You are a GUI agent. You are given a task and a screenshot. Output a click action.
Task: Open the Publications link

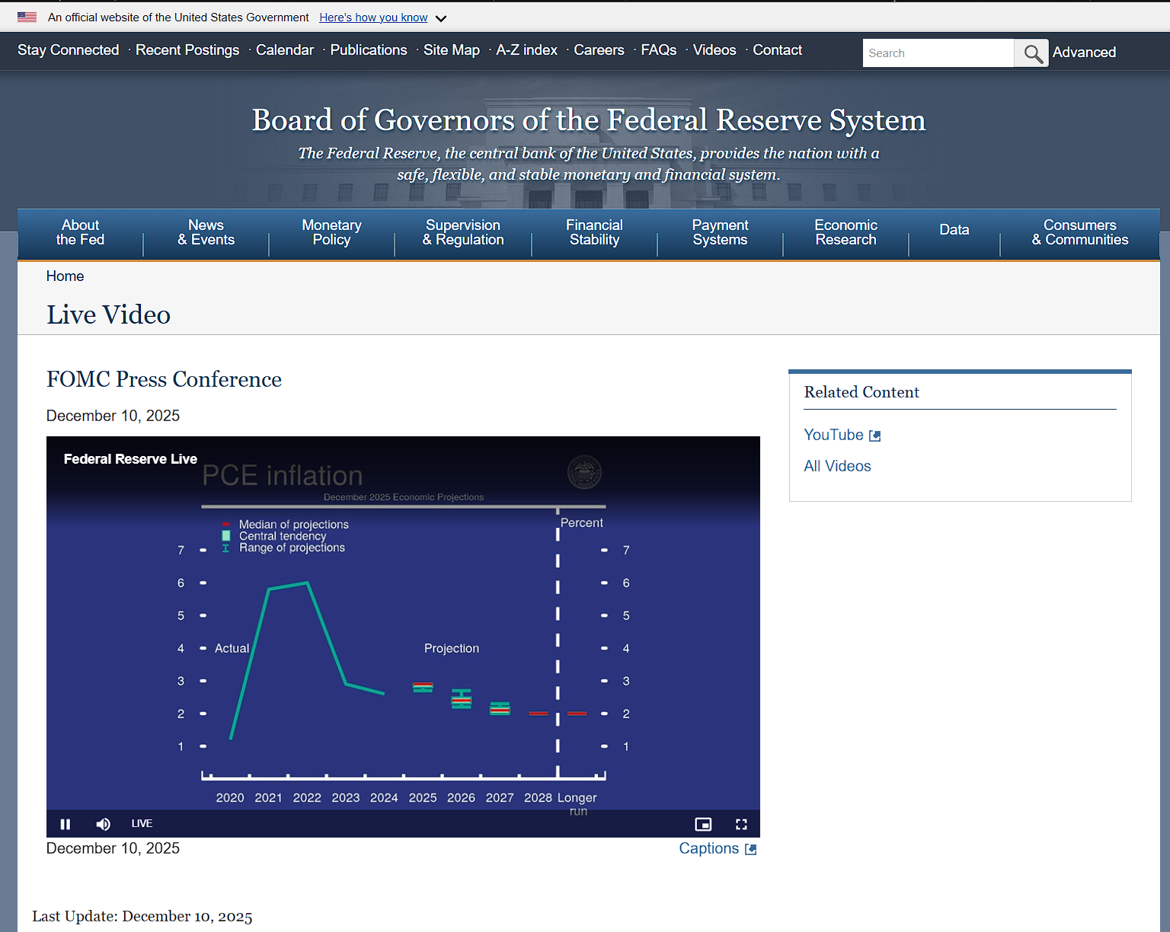(369, 50)
